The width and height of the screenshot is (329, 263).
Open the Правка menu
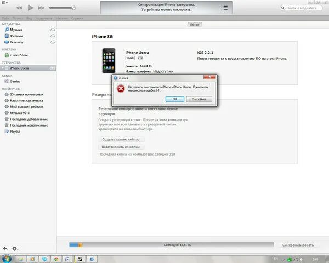pyautogui.click(x=18, y=18)
